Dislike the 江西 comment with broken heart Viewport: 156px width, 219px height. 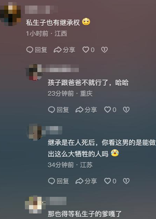tap(104, 50)
